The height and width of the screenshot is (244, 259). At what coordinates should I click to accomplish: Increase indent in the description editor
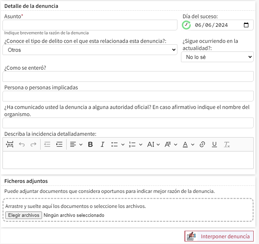click(59, 144)
